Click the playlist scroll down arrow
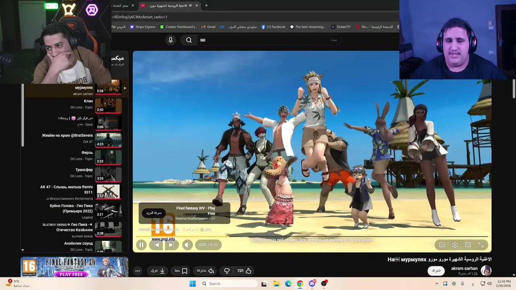The width and height of the screenshot is (516, 290). (23, 250)
